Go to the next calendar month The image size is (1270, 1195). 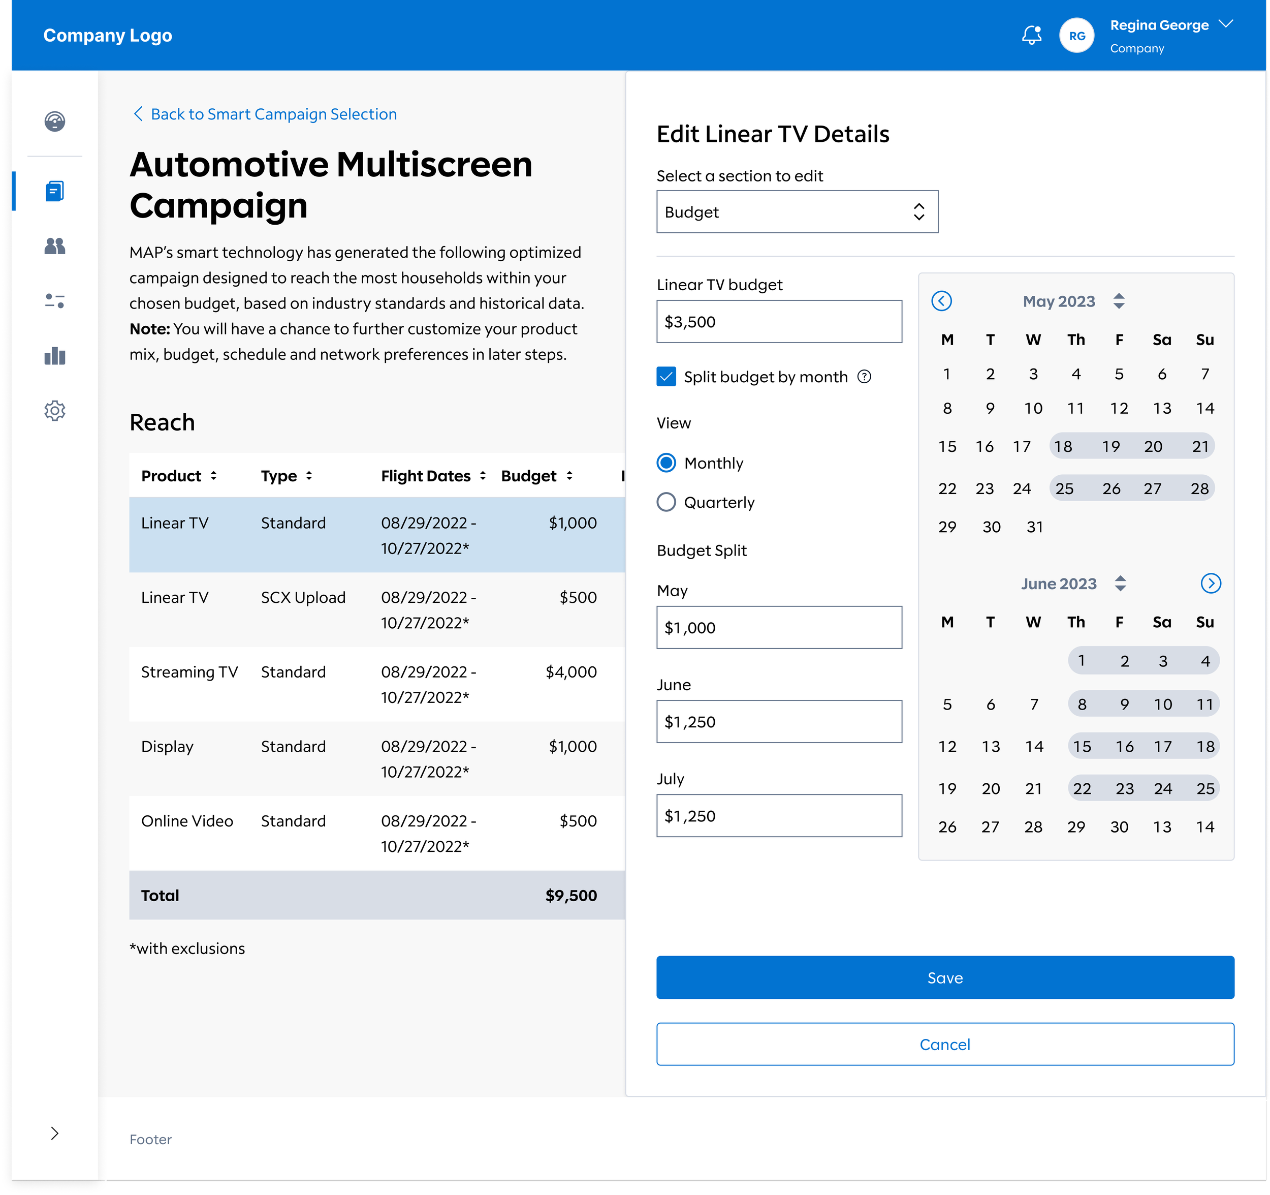pos(1211,584)
